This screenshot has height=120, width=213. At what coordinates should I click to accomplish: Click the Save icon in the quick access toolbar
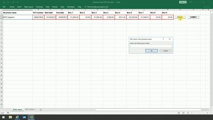tap(4, 2)
